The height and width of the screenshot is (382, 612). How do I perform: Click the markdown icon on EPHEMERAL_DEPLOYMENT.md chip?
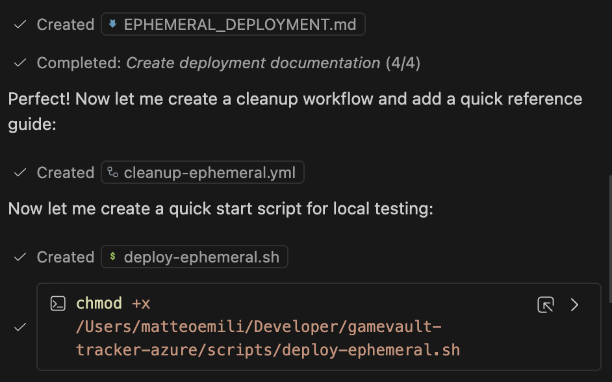(113, 25)
